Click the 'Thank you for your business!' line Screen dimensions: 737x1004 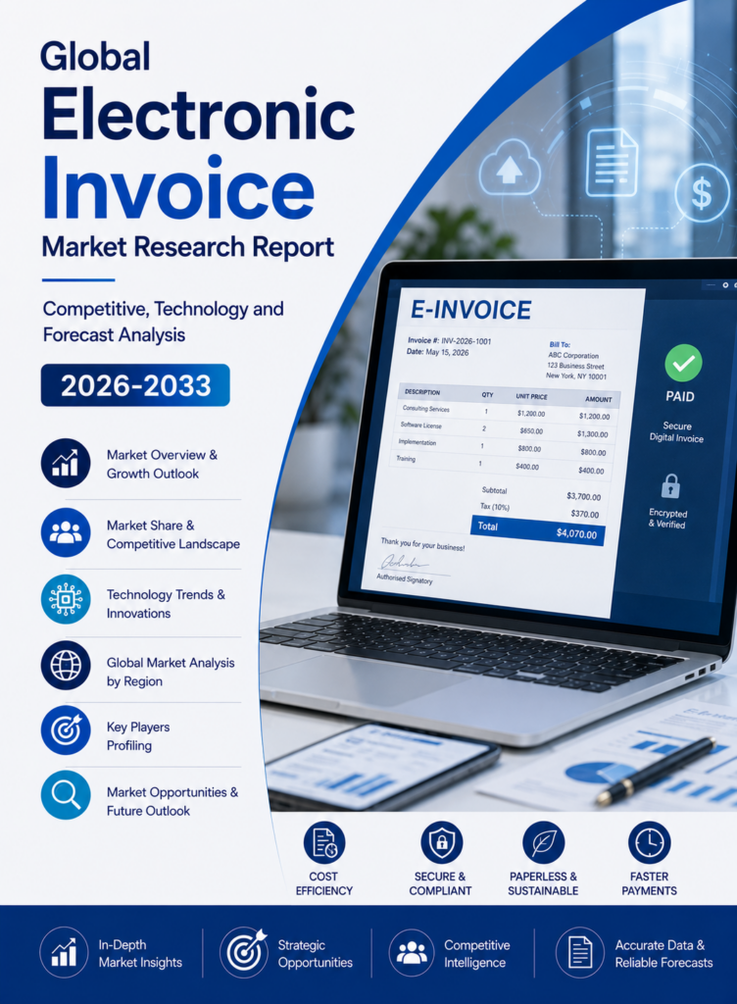422,544
